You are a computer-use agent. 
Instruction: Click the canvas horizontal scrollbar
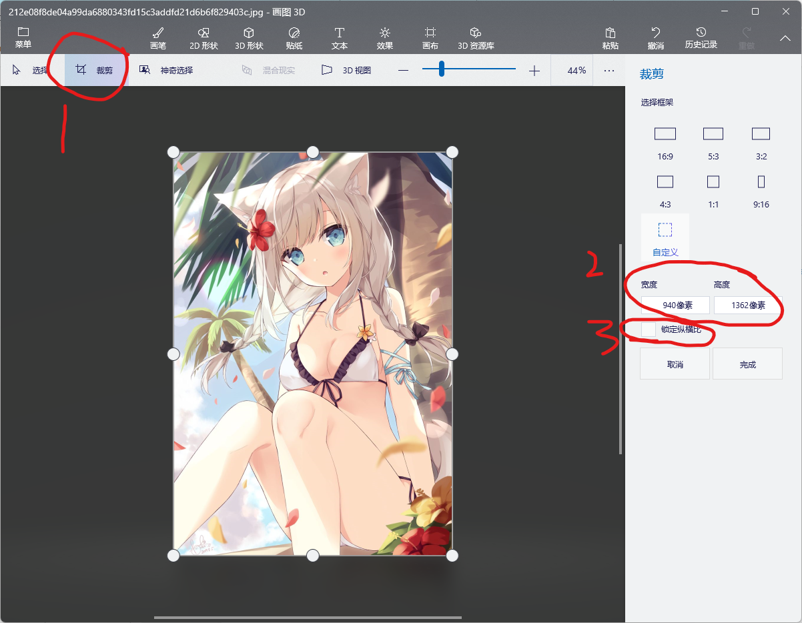click(308, 618)
